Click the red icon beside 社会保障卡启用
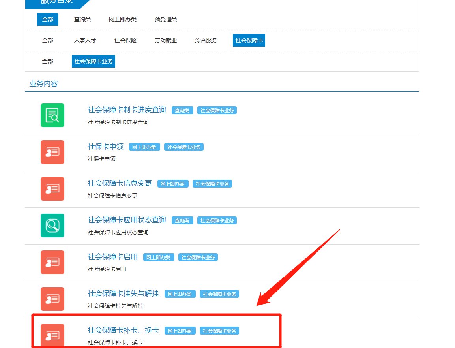The image size is (455, 348). pyautogui.click(x=52, y=262)
